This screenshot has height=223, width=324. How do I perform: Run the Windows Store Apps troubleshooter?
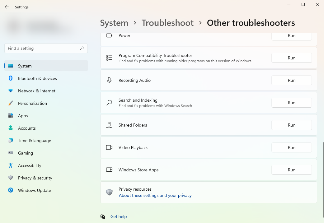tap(291, 170)
